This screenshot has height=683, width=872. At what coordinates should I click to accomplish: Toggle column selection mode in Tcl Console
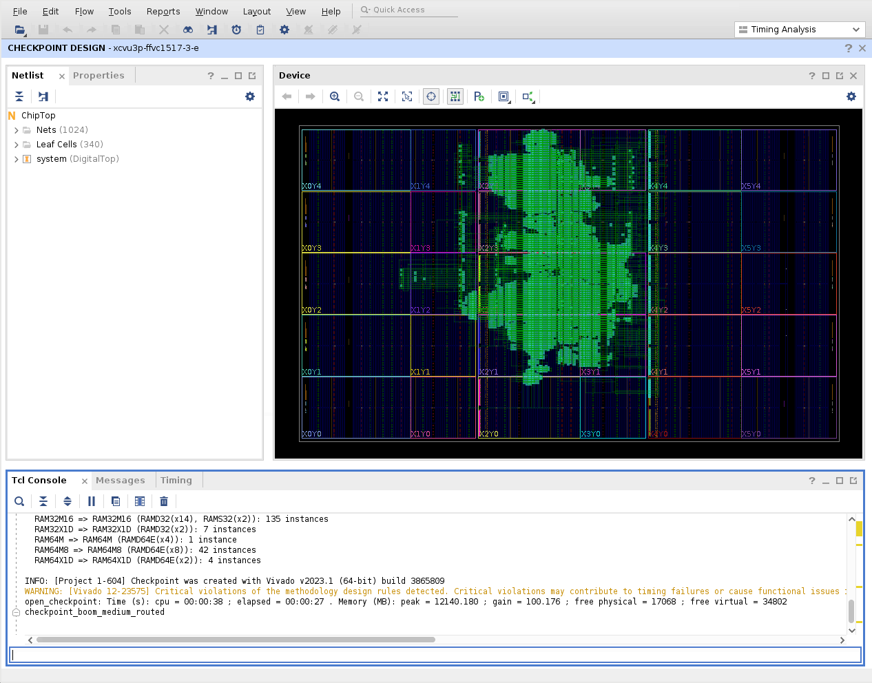pos(140,501)
